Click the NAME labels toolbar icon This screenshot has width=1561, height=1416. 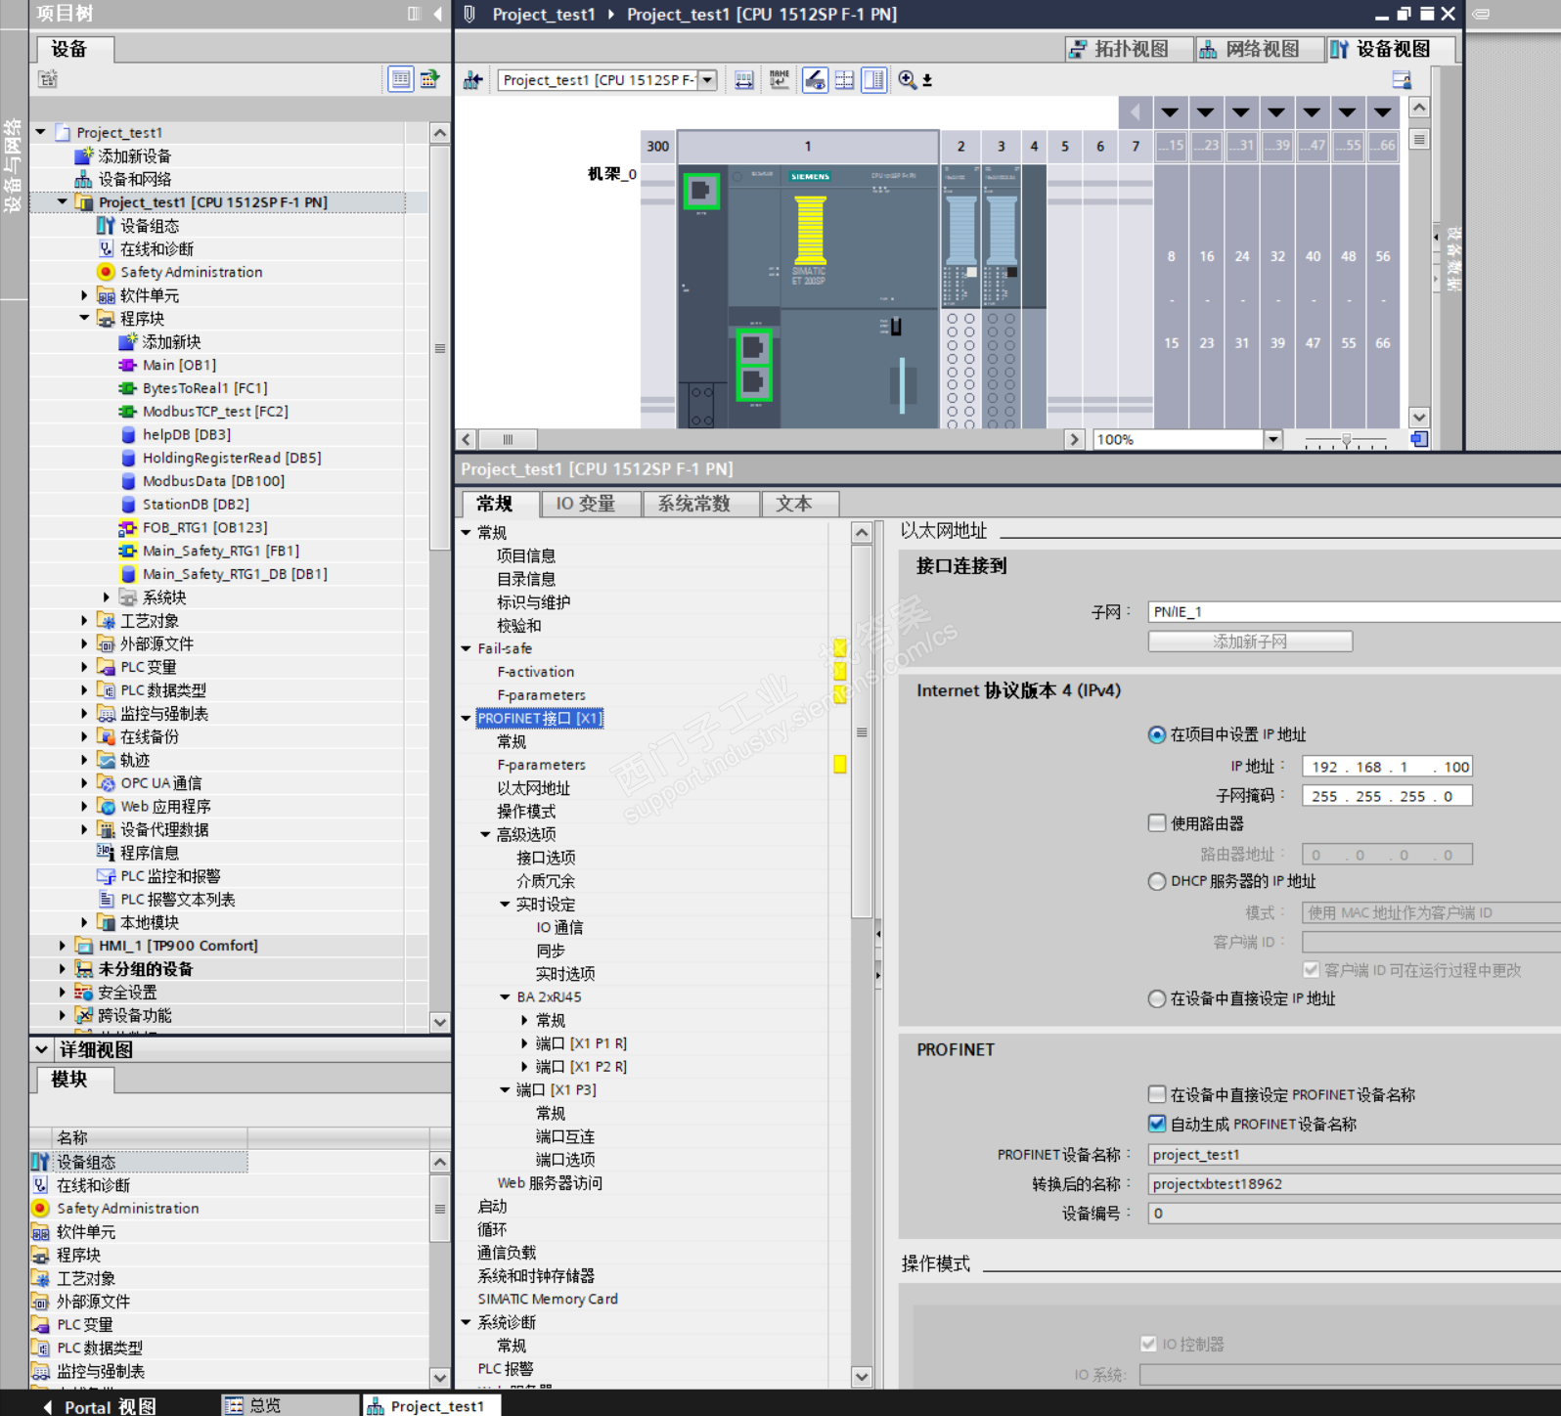(x=780, y=80)
